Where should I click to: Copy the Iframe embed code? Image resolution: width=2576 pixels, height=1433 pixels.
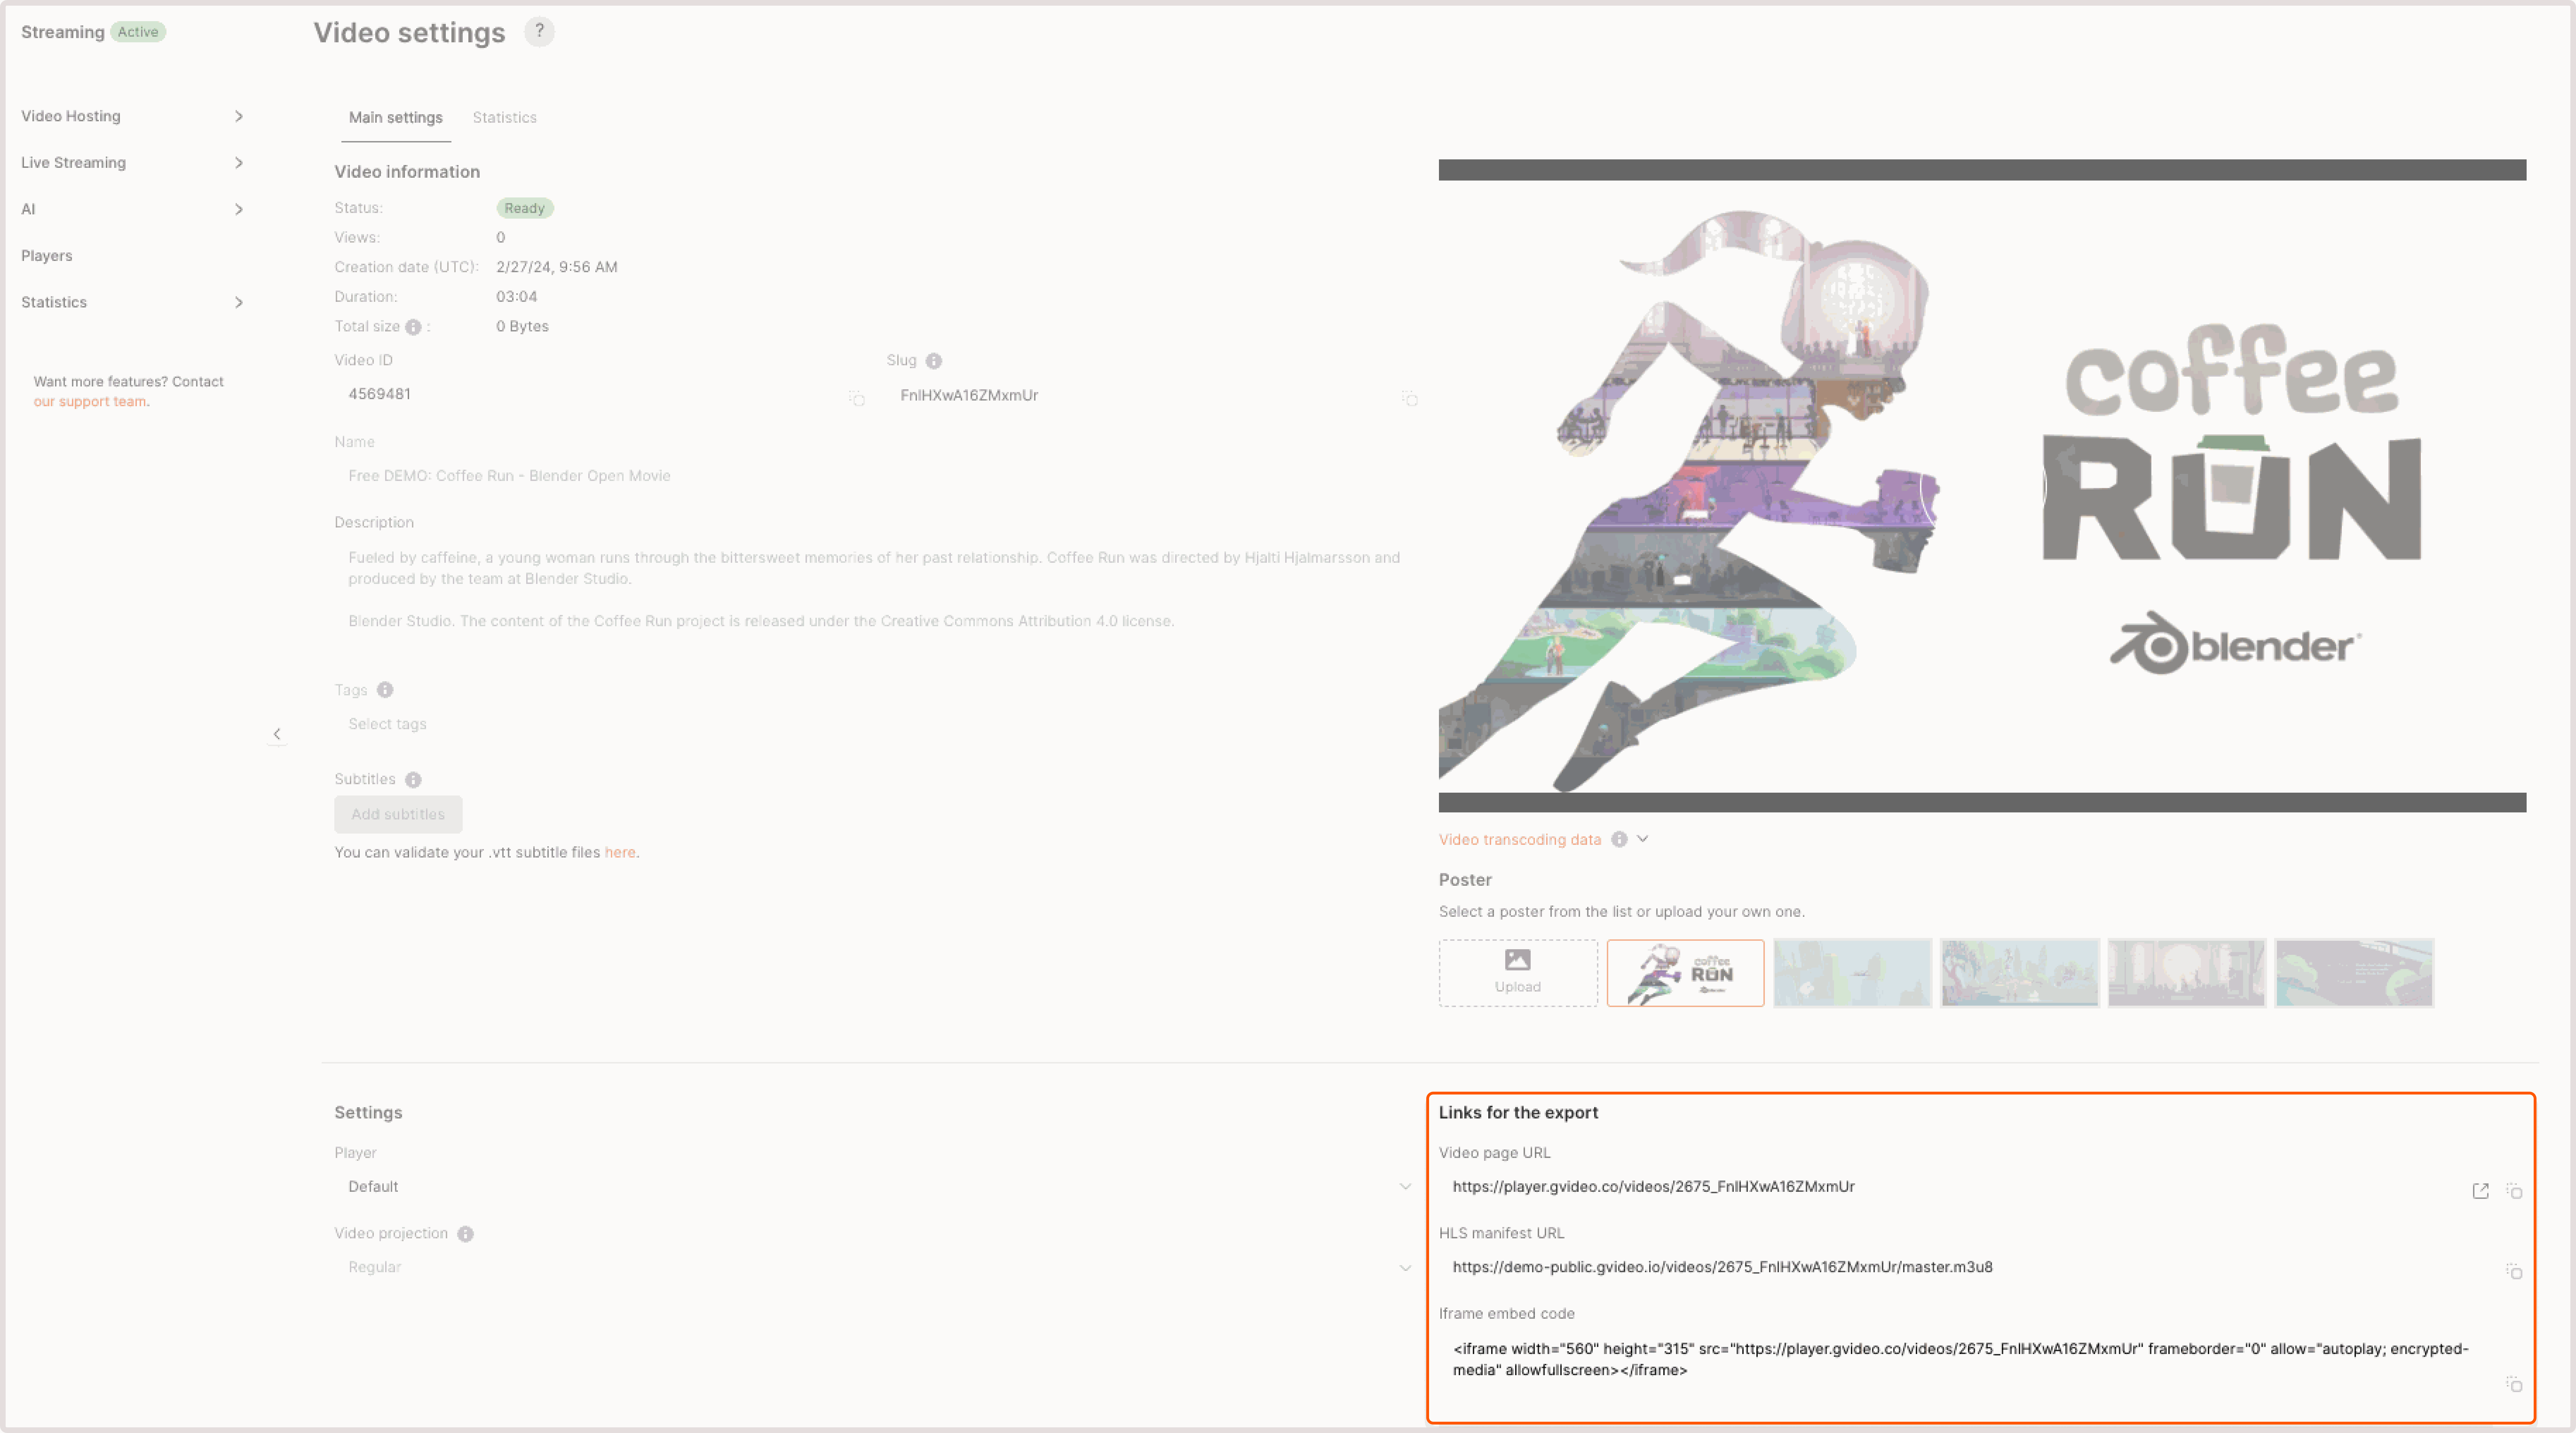click(2514, 1384)
